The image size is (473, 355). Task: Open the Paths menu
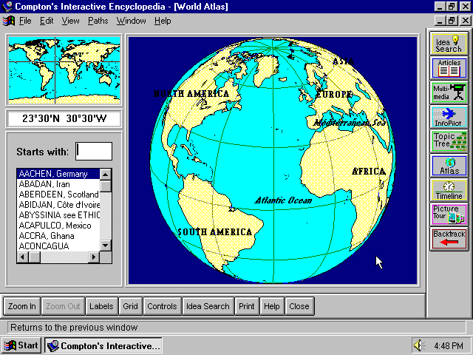coord(98,21)
